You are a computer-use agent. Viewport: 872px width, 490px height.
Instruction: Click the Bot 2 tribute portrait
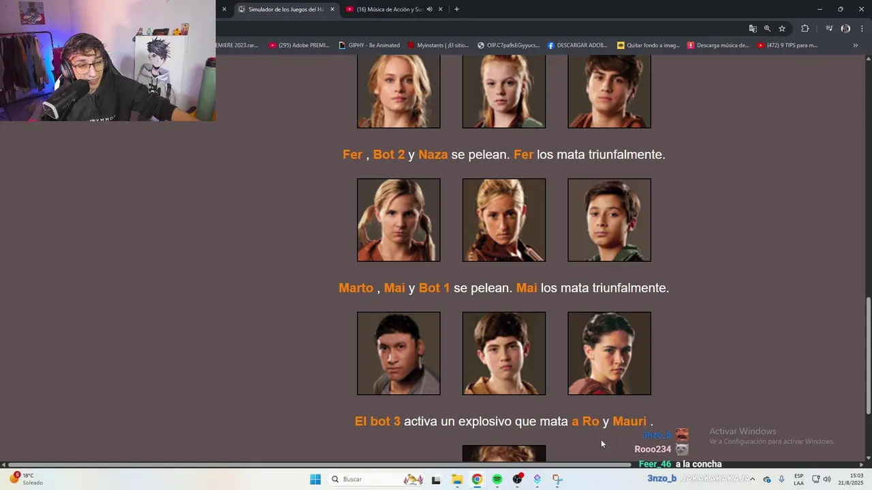pos(504,220)
